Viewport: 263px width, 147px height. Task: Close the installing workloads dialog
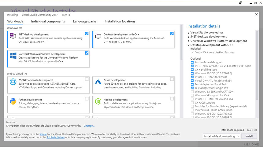(x=256, y=14)
